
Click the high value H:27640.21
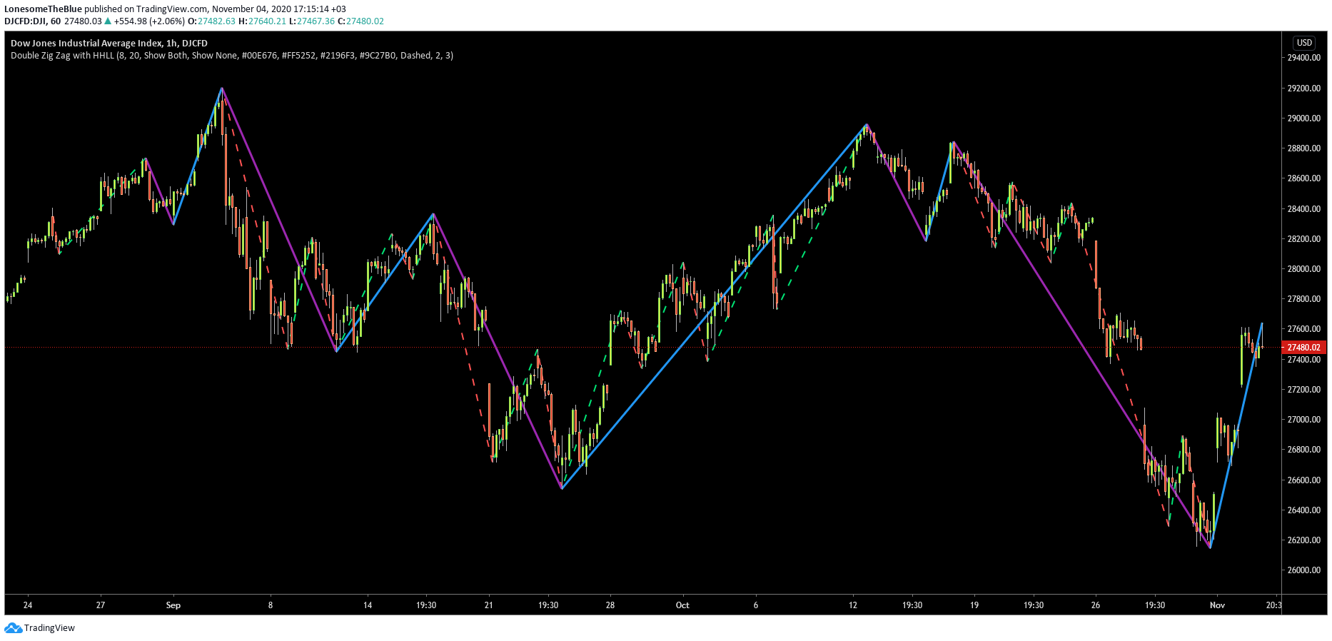tap(262, 21)
